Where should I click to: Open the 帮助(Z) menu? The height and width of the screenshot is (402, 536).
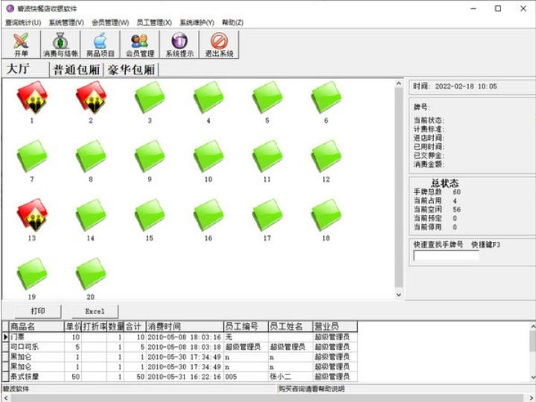pyautogui.click(x=232, y=22)
